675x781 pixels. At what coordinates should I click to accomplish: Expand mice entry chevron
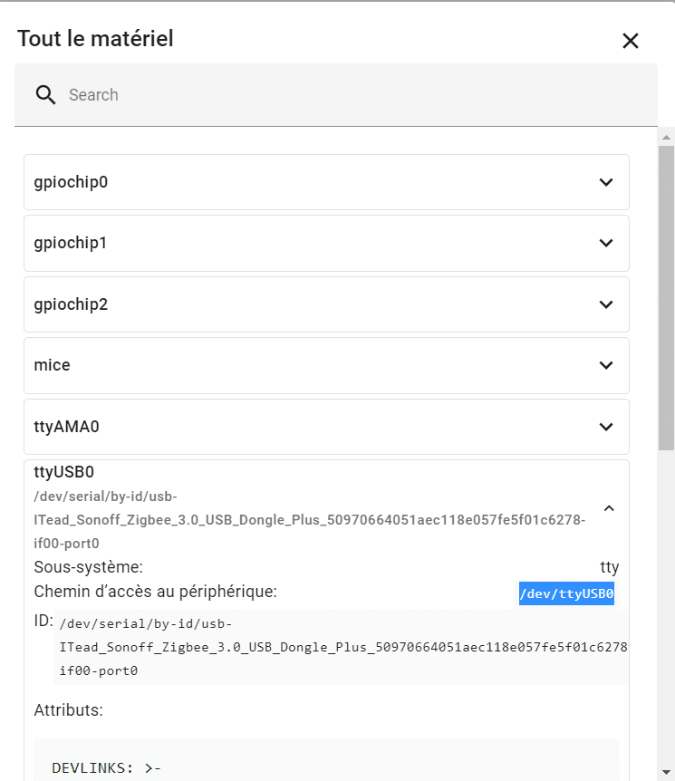606,365
